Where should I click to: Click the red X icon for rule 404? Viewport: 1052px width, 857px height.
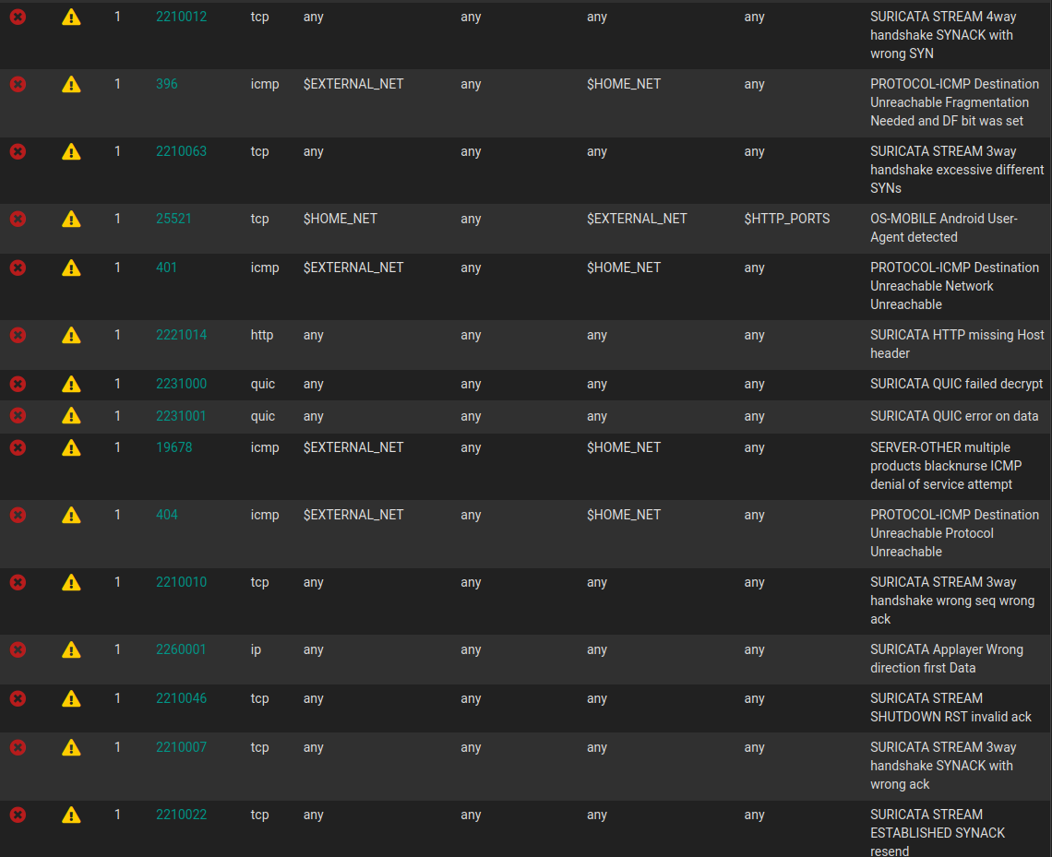point(18,515)
